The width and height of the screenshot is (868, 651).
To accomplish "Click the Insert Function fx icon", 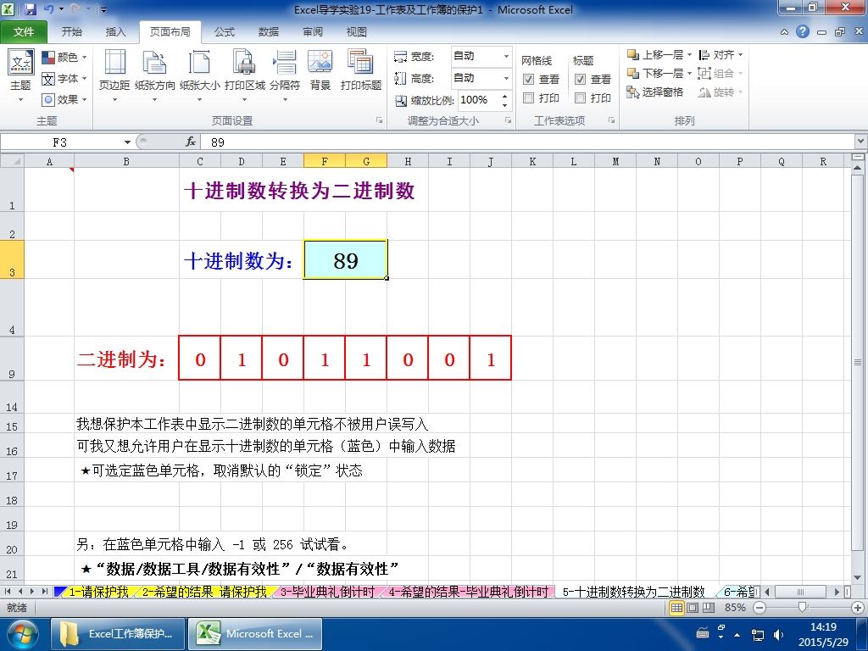I will pos(191,142).
